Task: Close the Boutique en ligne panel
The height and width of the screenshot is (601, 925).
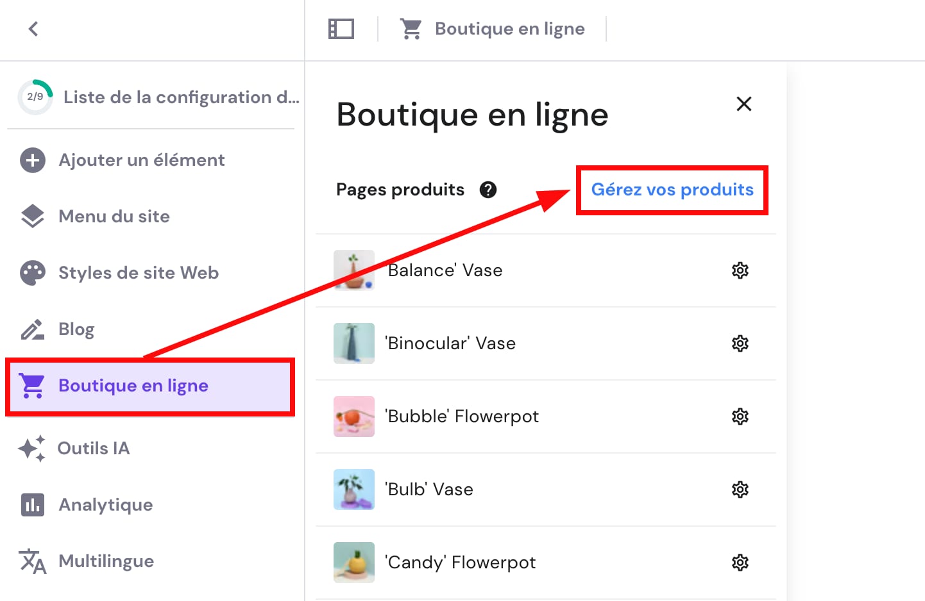Action: click(743, 103)
